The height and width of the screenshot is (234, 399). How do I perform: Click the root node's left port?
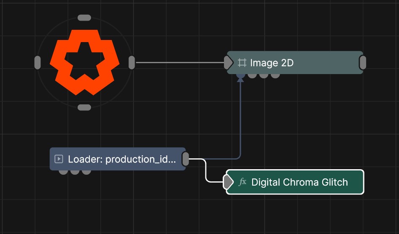point(37,62)
